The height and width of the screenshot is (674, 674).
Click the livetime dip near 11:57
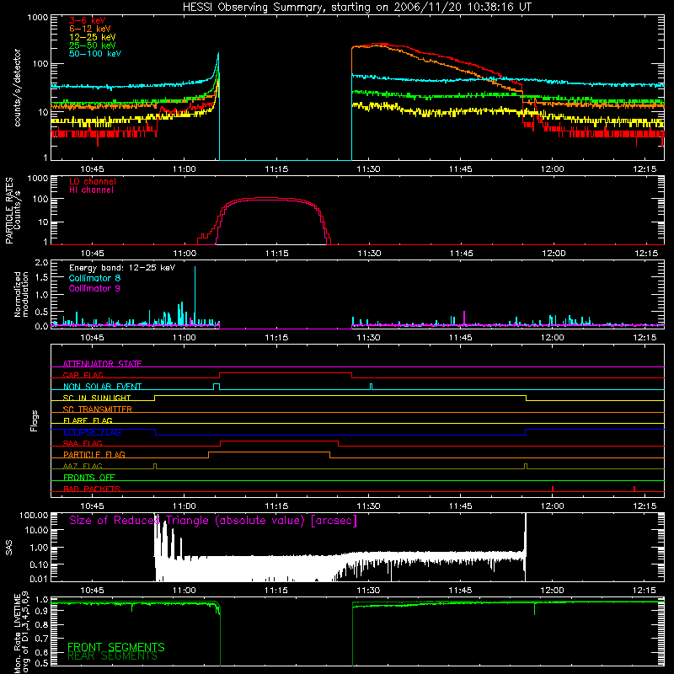tap(535, 608)
